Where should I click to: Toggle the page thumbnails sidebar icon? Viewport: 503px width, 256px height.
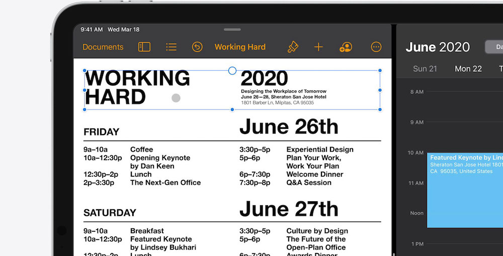pos(144,47)
